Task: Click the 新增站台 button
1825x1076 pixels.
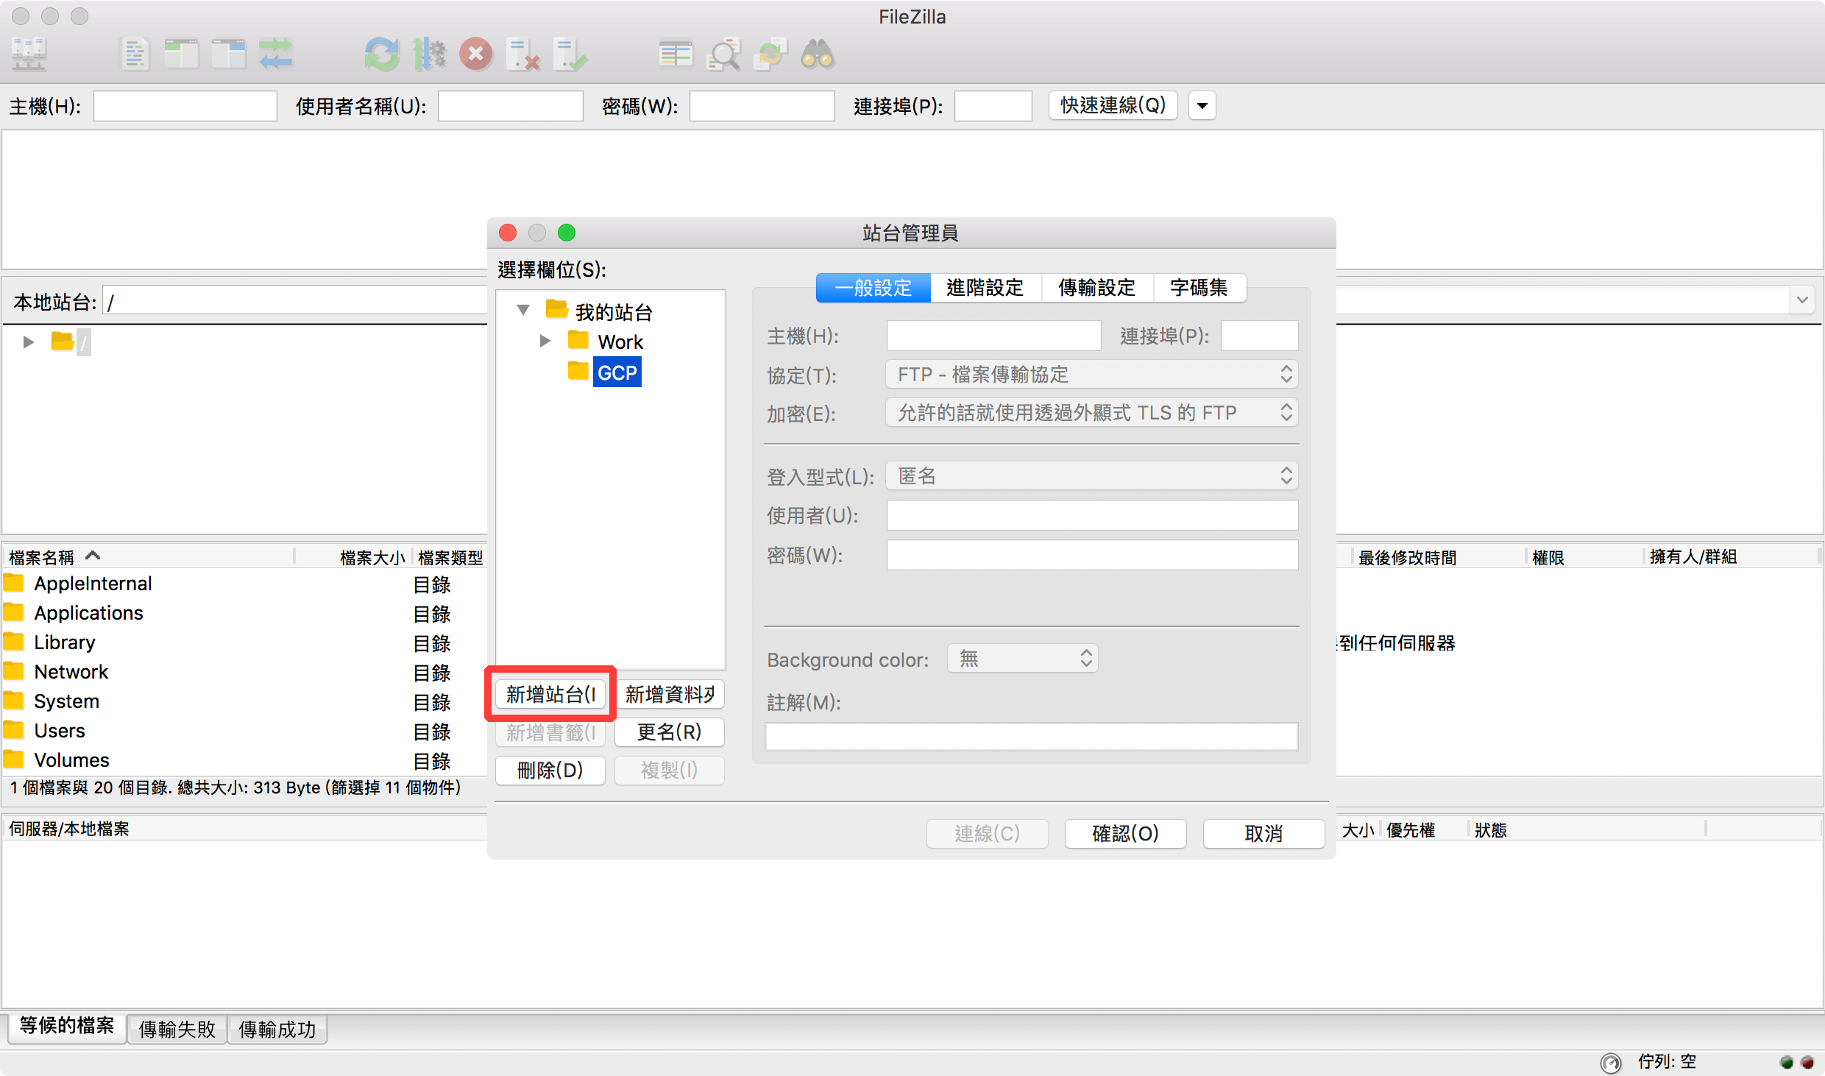Action: (x=550, y=694)
